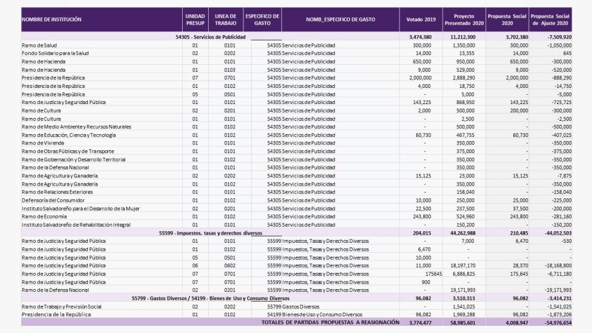
Task: Click the LINEA DE TRABAJO header
Action: pos(225,19)
